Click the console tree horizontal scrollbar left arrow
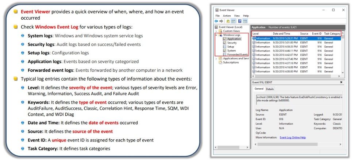354x160 pixels. click(216, 147)
